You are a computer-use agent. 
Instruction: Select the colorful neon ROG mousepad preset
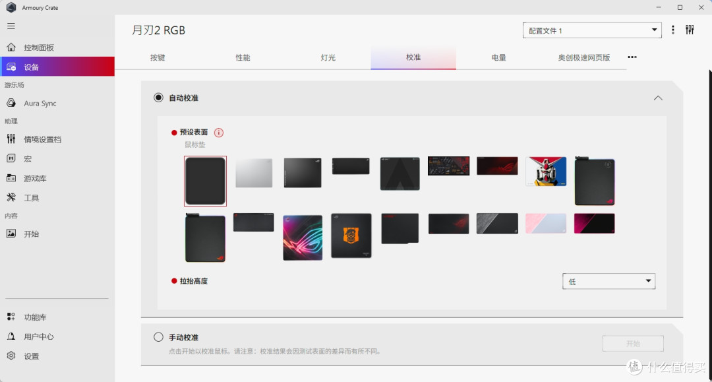[303, 238]
